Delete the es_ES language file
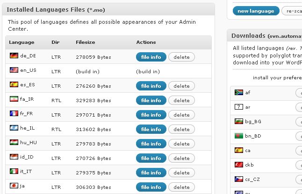 point(181,86)
